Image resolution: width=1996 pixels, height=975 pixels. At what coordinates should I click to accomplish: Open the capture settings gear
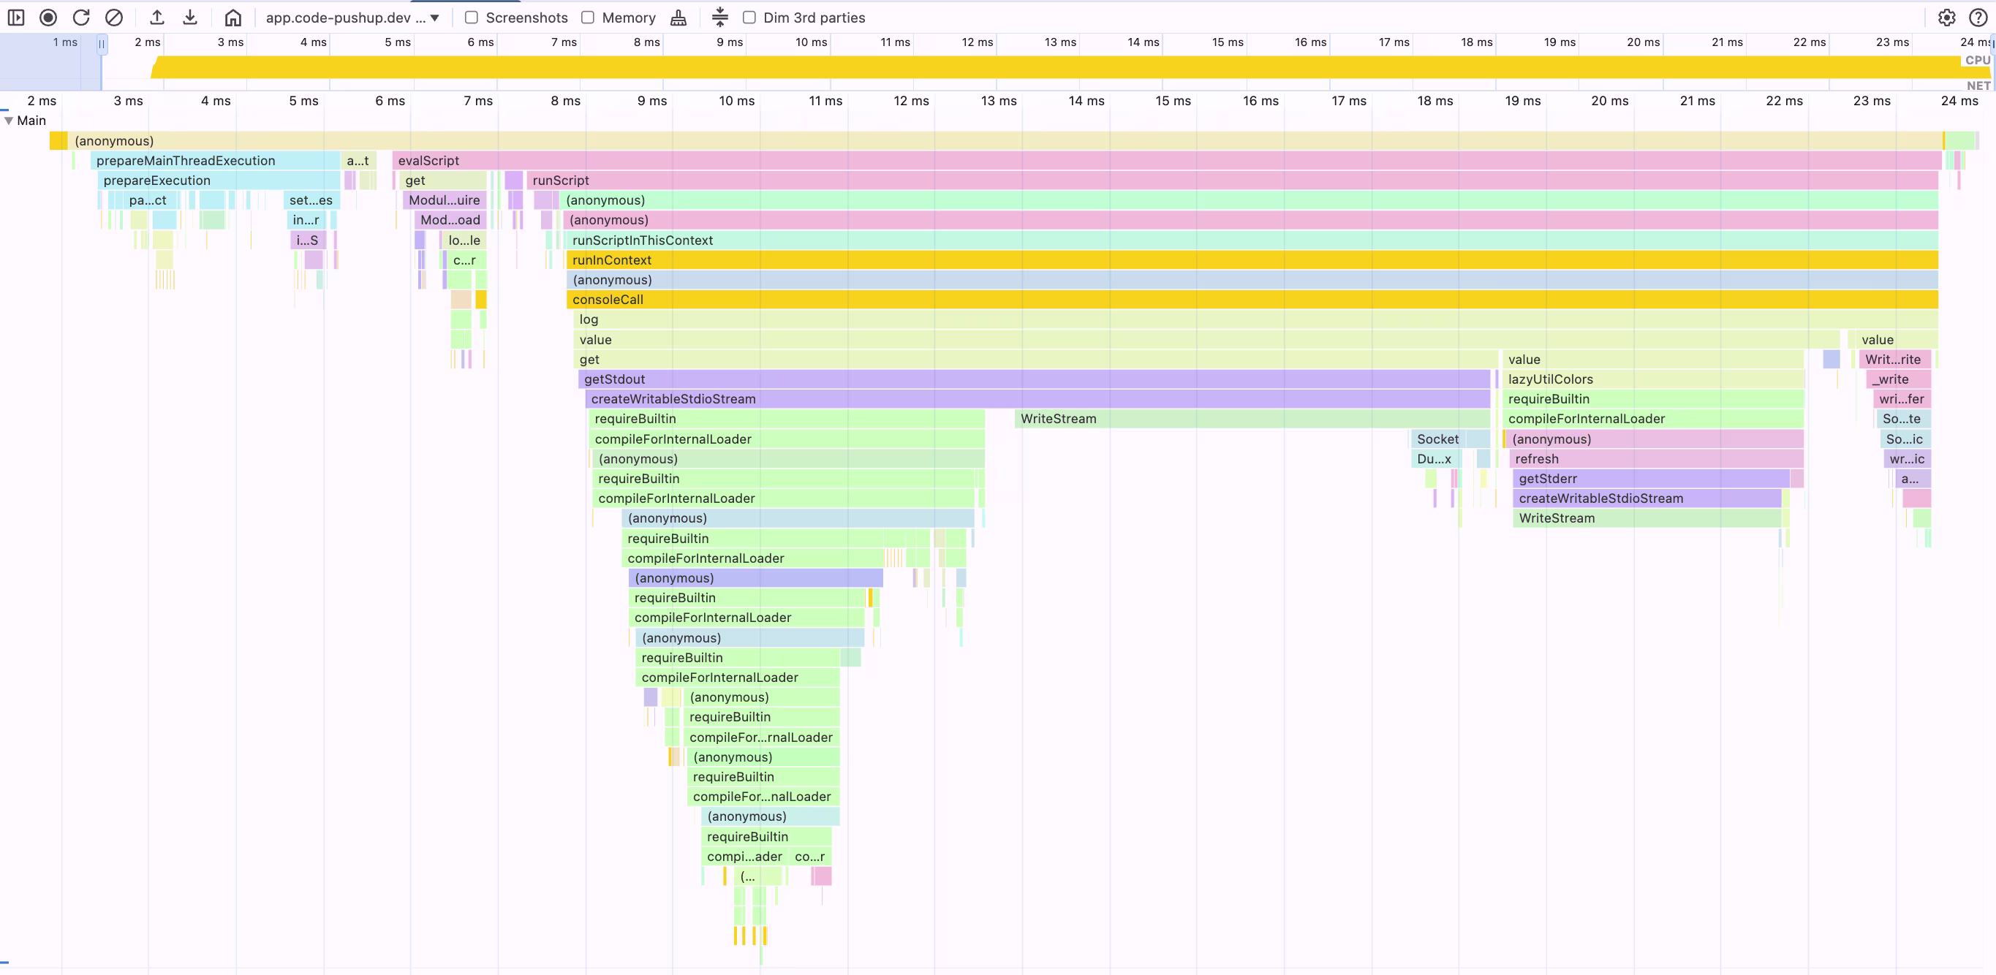(x=1946, y=17)
